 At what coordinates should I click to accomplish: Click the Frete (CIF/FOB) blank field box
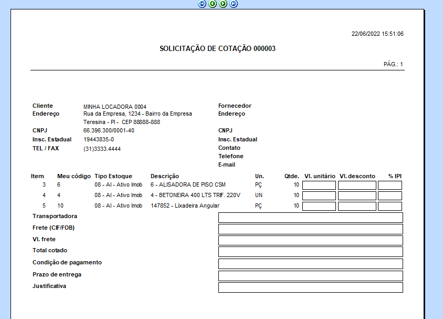(x=311, y=229)
